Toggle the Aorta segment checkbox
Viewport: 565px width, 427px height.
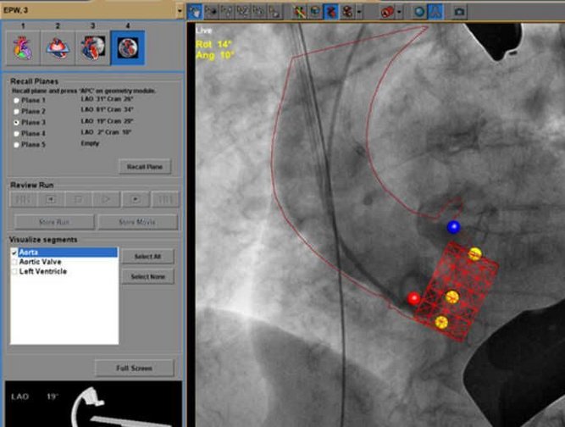(14, 252)
